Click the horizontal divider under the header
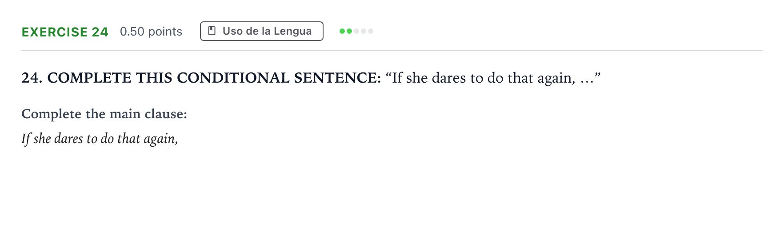The height and width of the screenshot is (232, 784). pos(392,50)
